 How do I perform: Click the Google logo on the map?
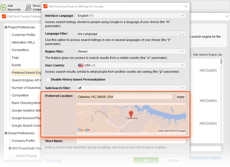[84, 130]
